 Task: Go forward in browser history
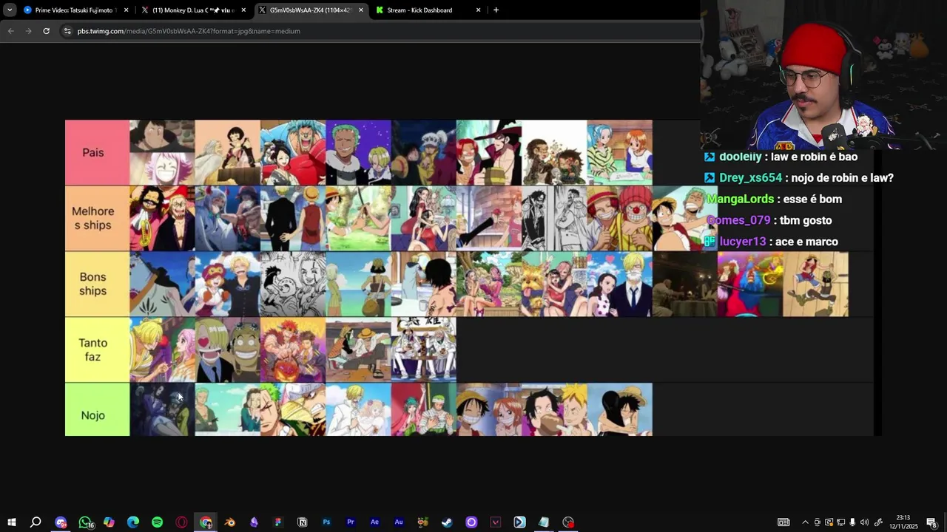coord(28,31)
